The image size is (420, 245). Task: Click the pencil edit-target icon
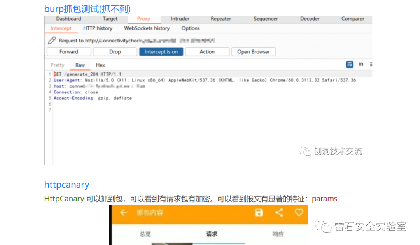[52, 41]
